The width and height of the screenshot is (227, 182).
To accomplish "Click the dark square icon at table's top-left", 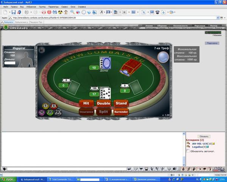I will [x=42, y=50].
